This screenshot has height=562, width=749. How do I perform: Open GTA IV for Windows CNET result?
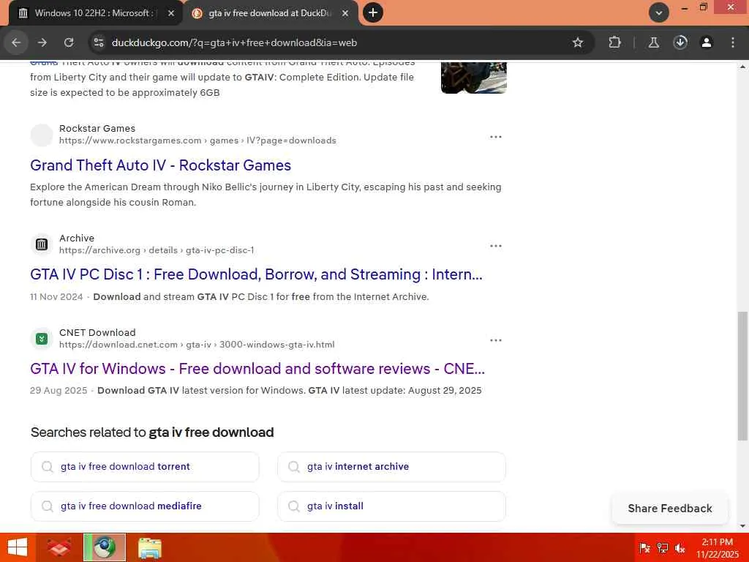pyautogui.click(x=257, y=369)
